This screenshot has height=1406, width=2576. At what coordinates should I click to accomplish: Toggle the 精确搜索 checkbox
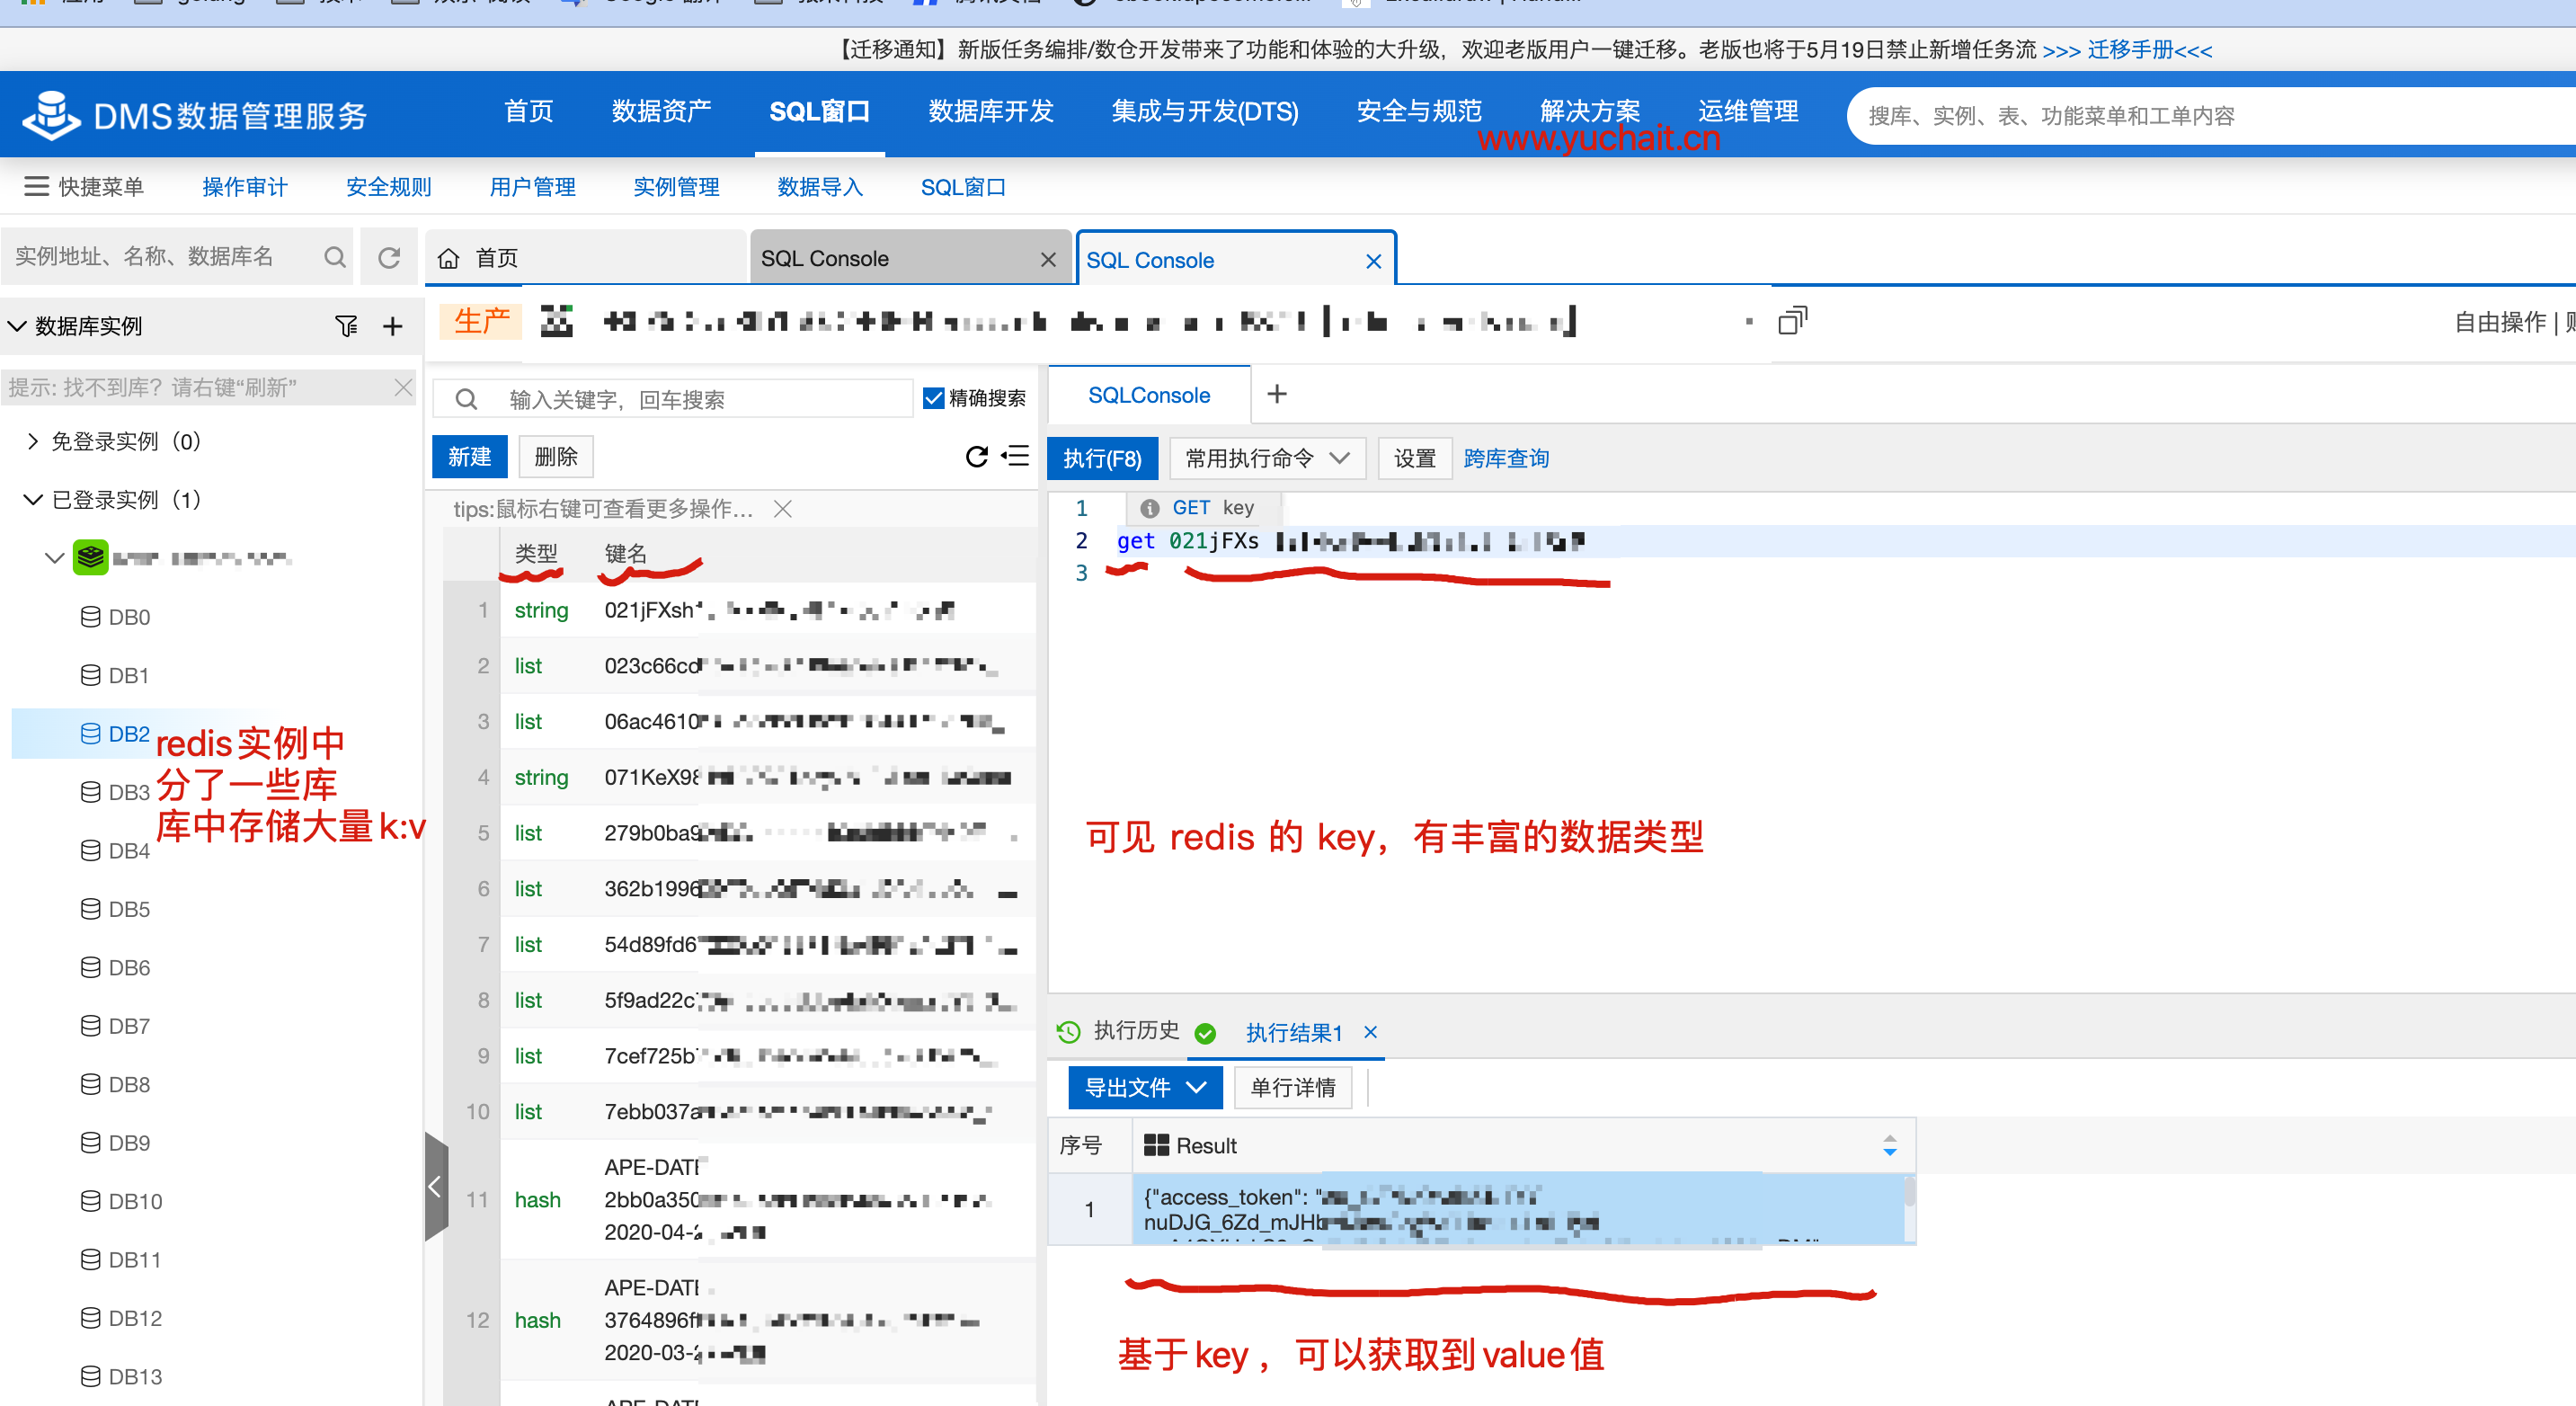933,398
